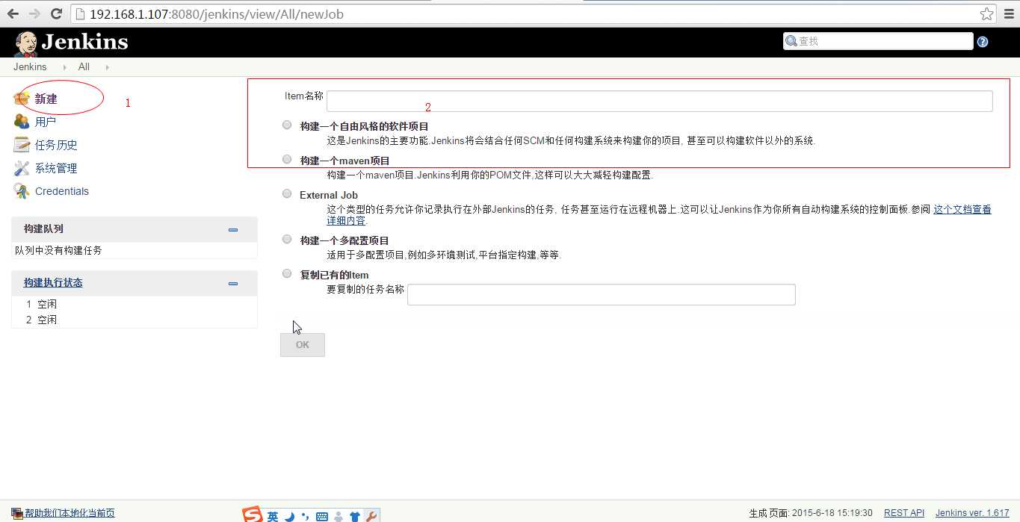This screenshot has height=522, width=1020.
Task: Select the External Job radio button
Action: 287,193
